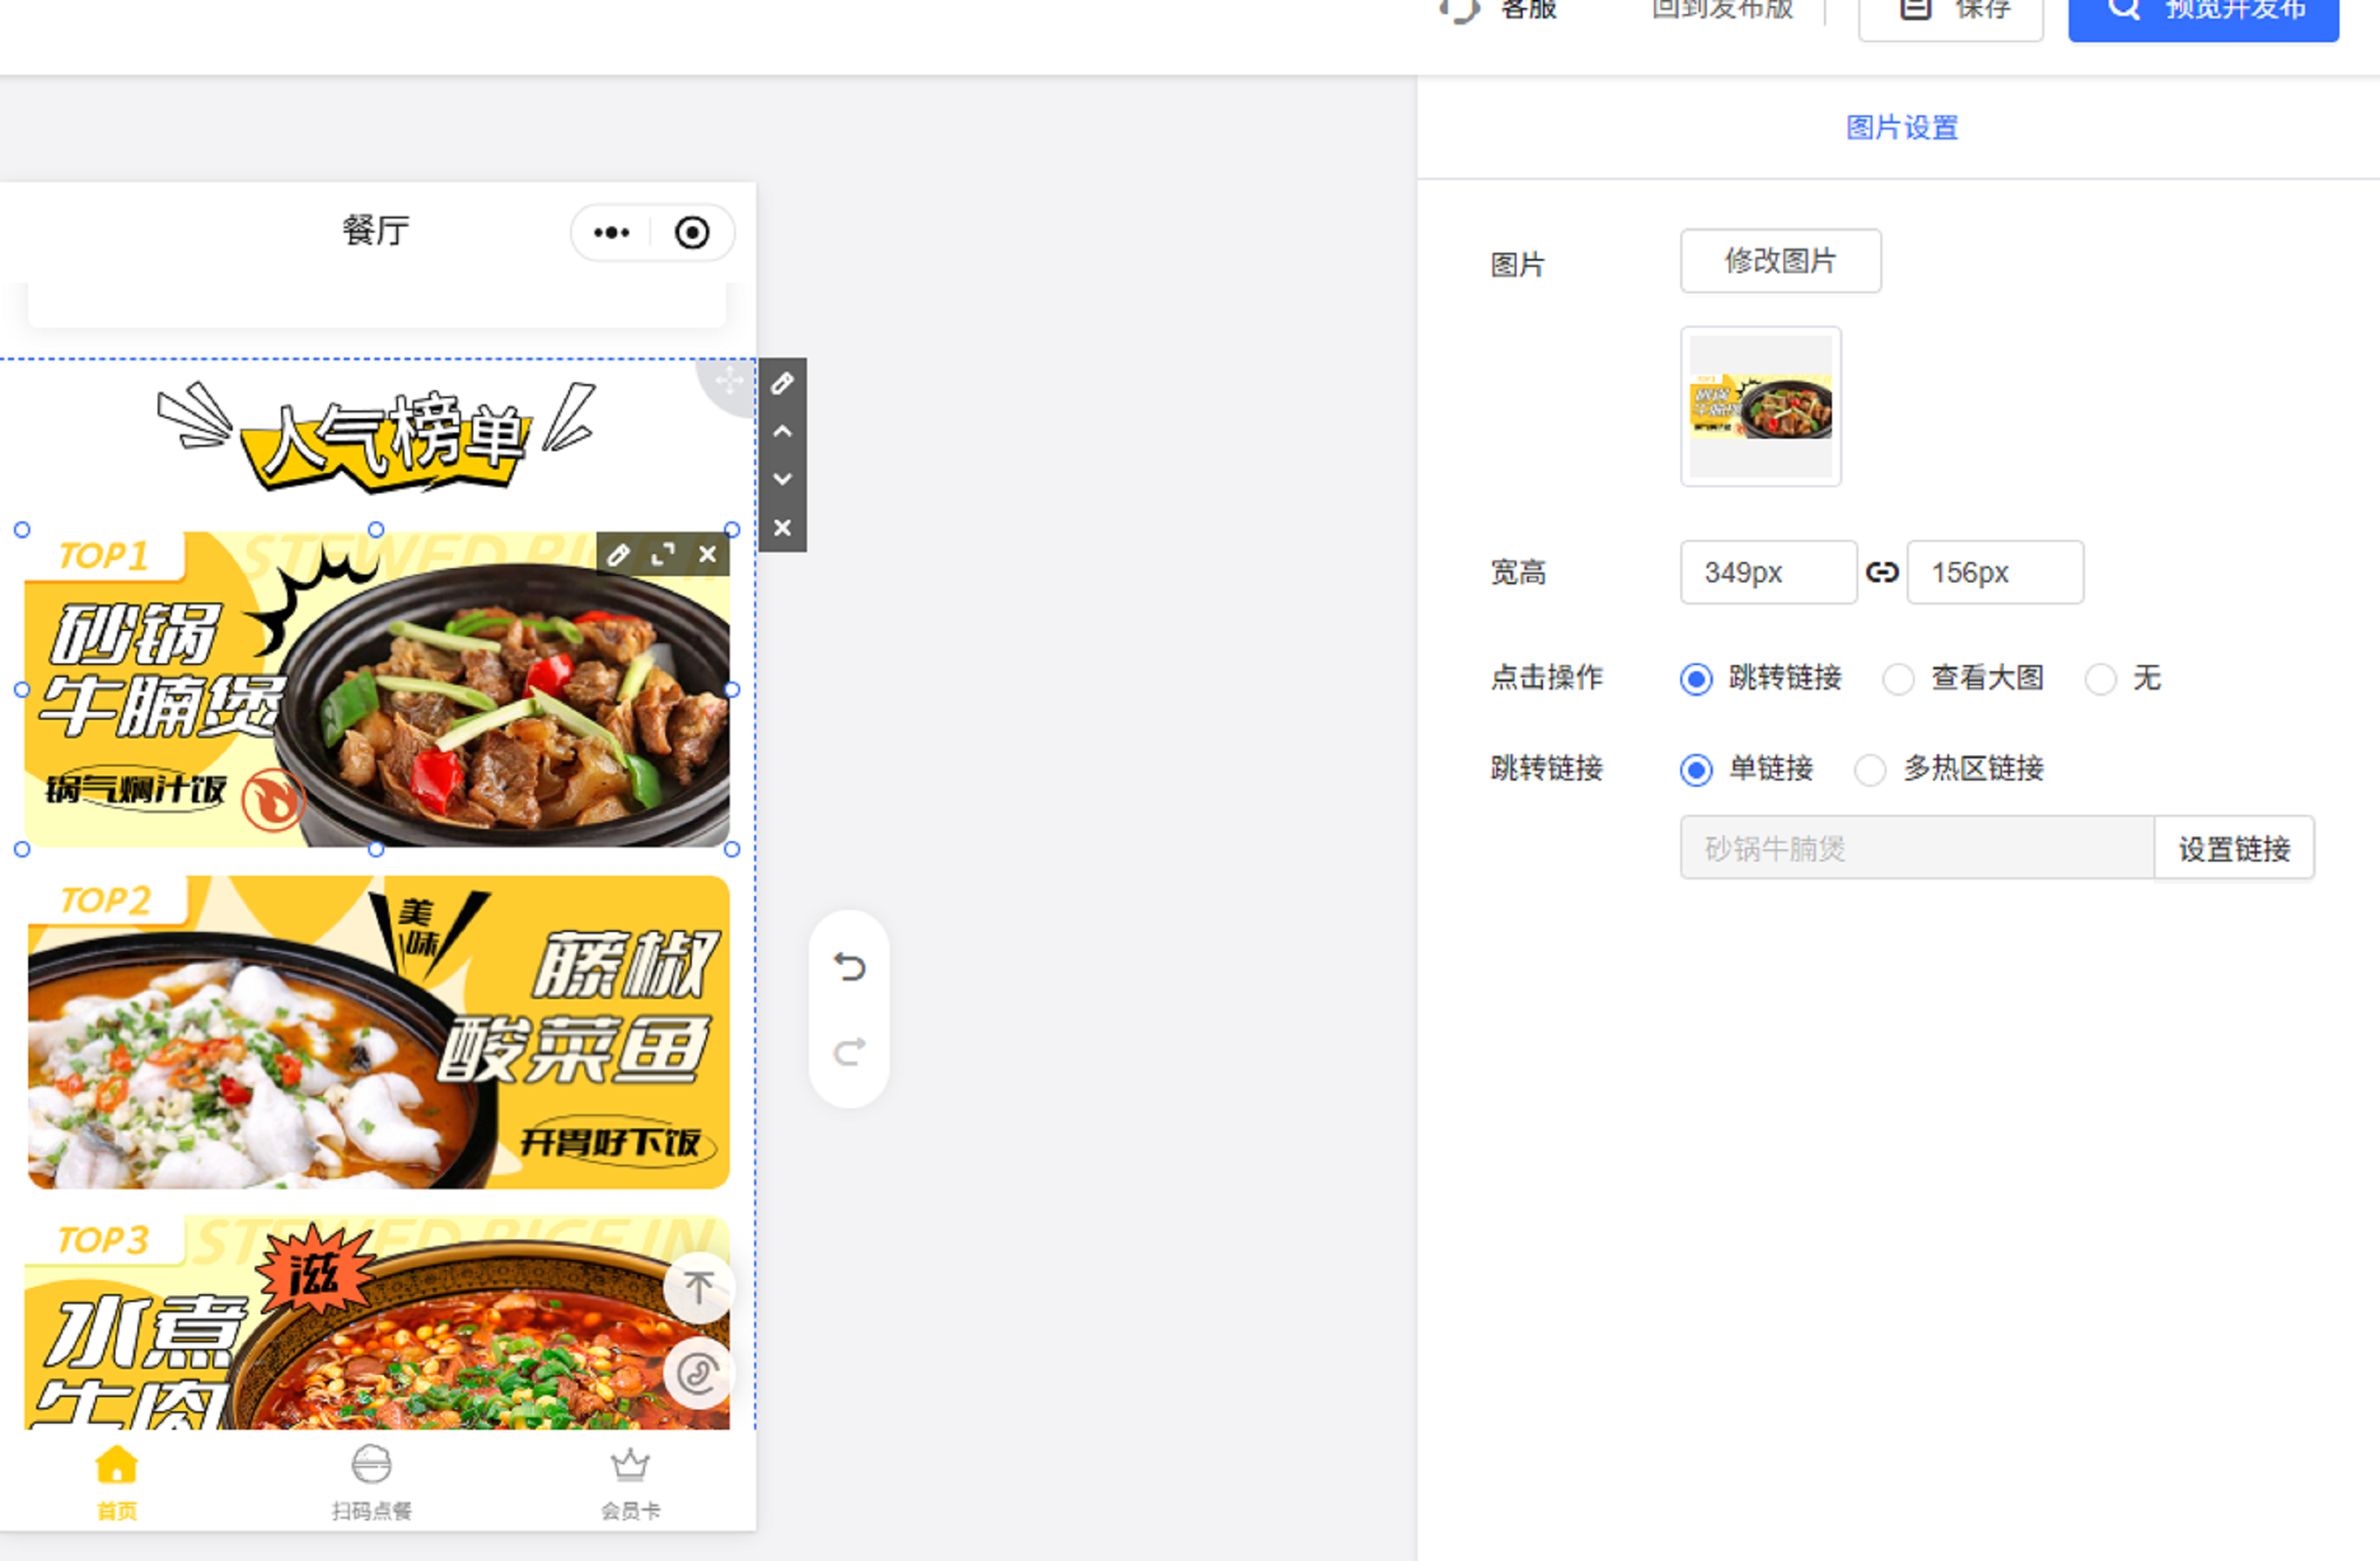2380x1561 pixels.
Task: Remove TOP1 image with its X icon
Action: point(707,554)
